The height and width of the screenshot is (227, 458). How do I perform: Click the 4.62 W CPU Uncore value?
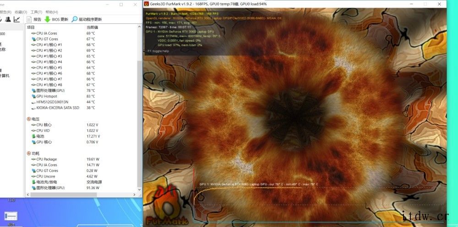click(x=92, y=177)
